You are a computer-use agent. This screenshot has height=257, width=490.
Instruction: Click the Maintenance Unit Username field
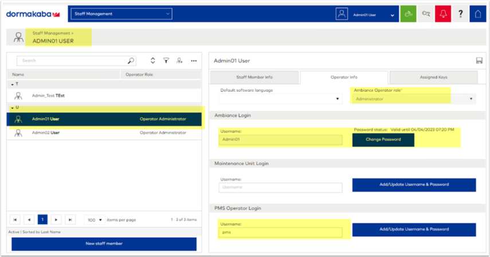click(280, 187)
